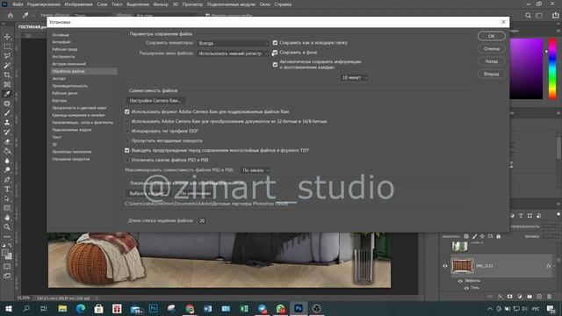The width and height of the screenshot is (562, 316).
Task: Select the Path Selection tool
Action: 7,198
